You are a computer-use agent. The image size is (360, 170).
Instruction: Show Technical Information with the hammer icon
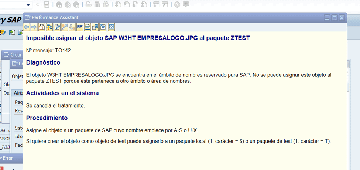click(49, 27)
